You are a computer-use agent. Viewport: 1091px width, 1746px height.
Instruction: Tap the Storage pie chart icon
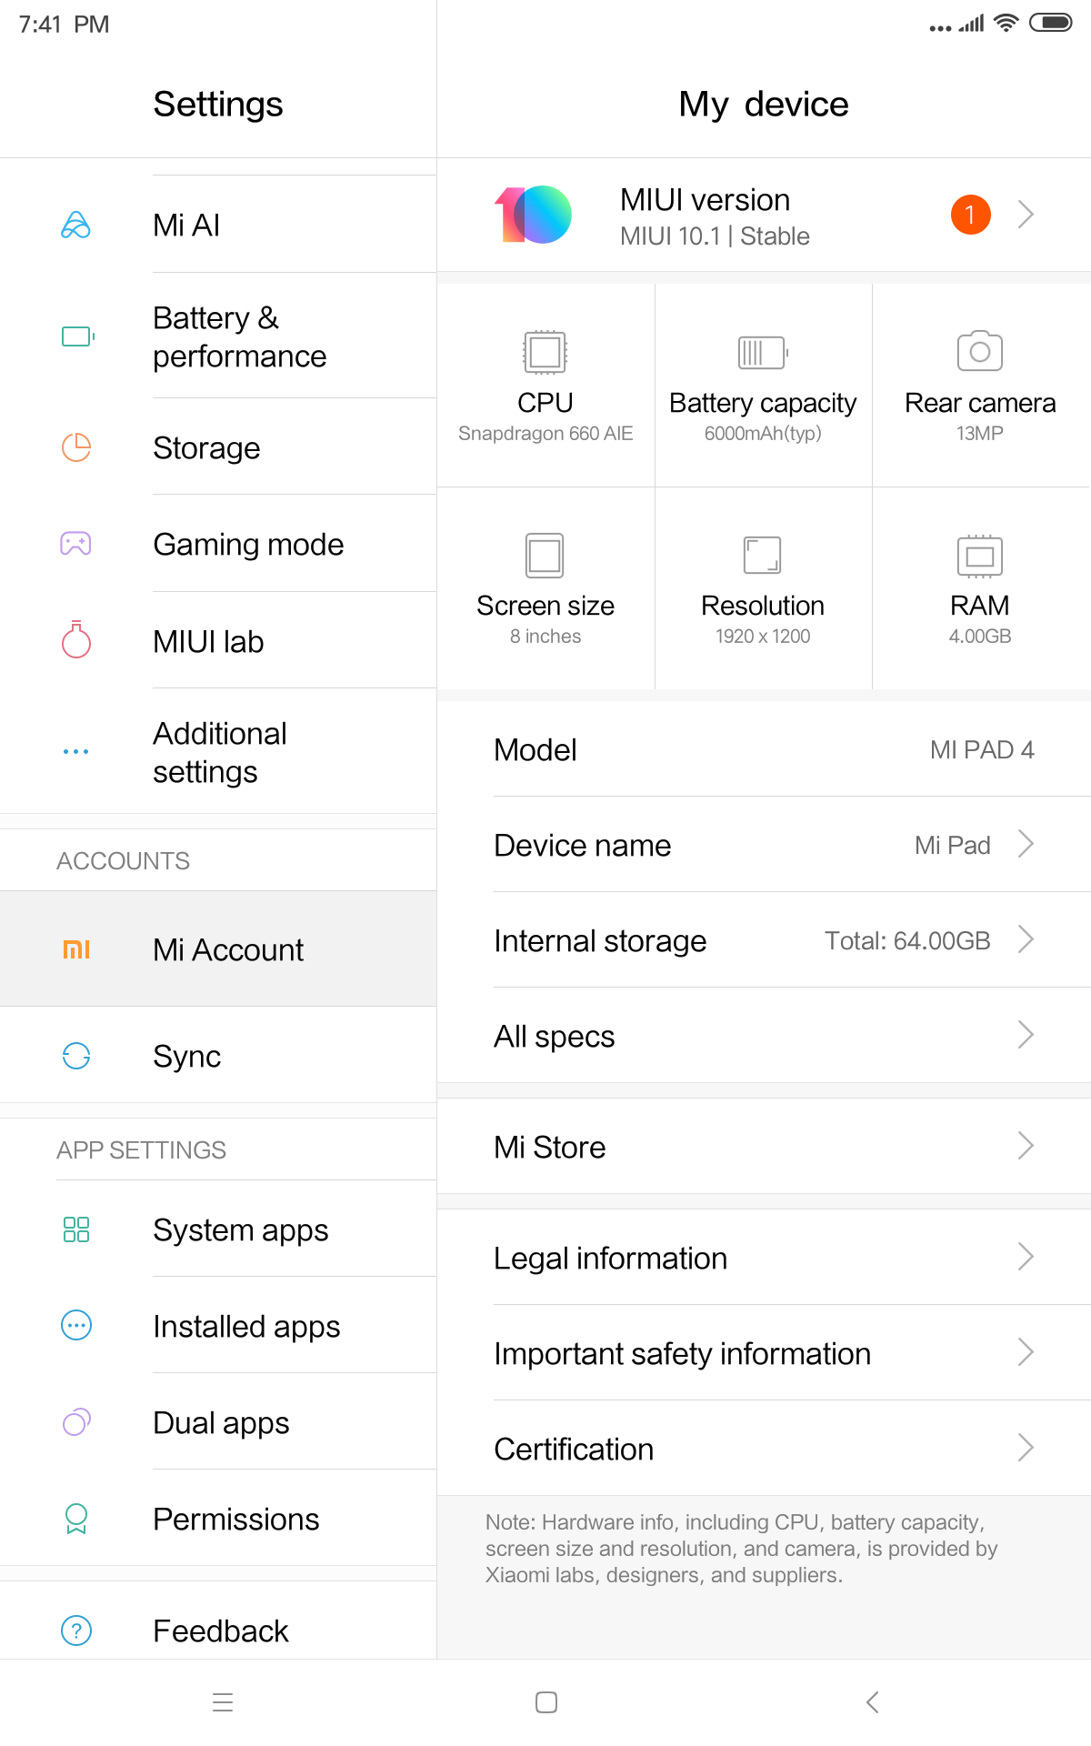(76, 447)
